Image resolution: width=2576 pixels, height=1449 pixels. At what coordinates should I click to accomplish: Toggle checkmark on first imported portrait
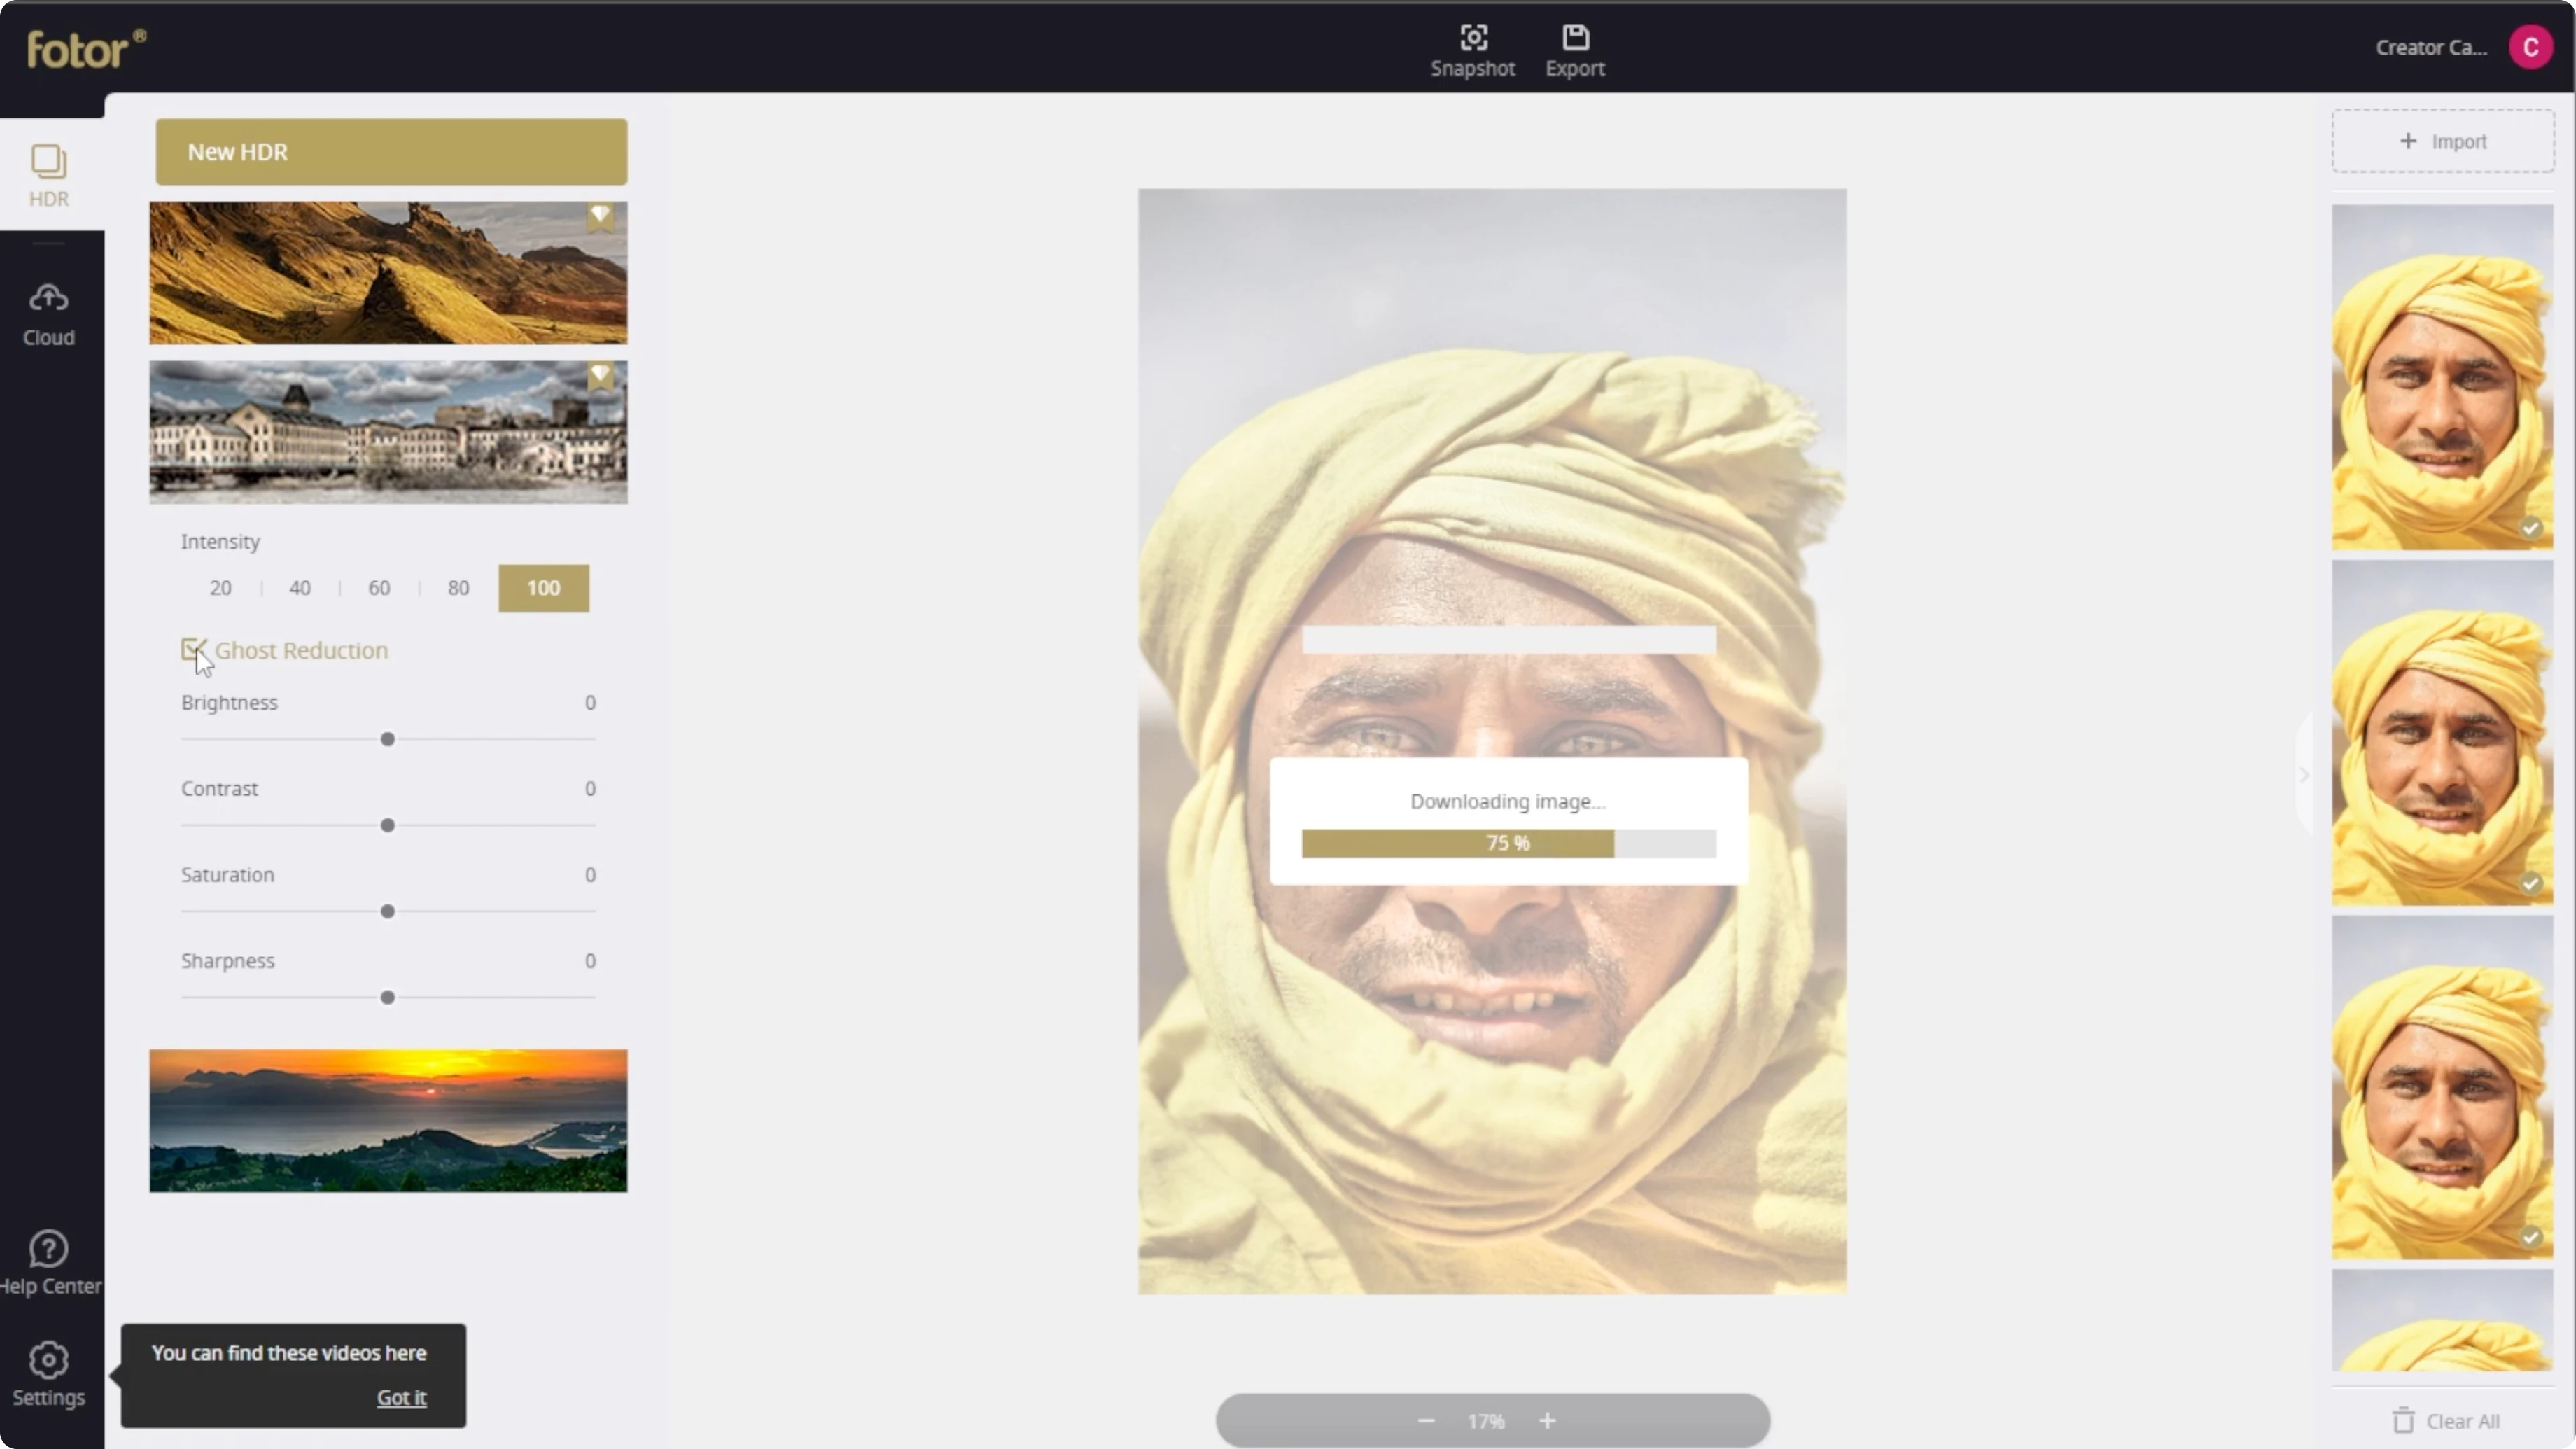point(2530,528)
